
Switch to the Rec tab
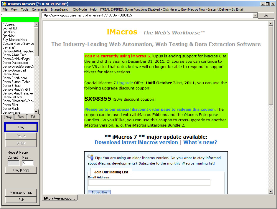21,117
